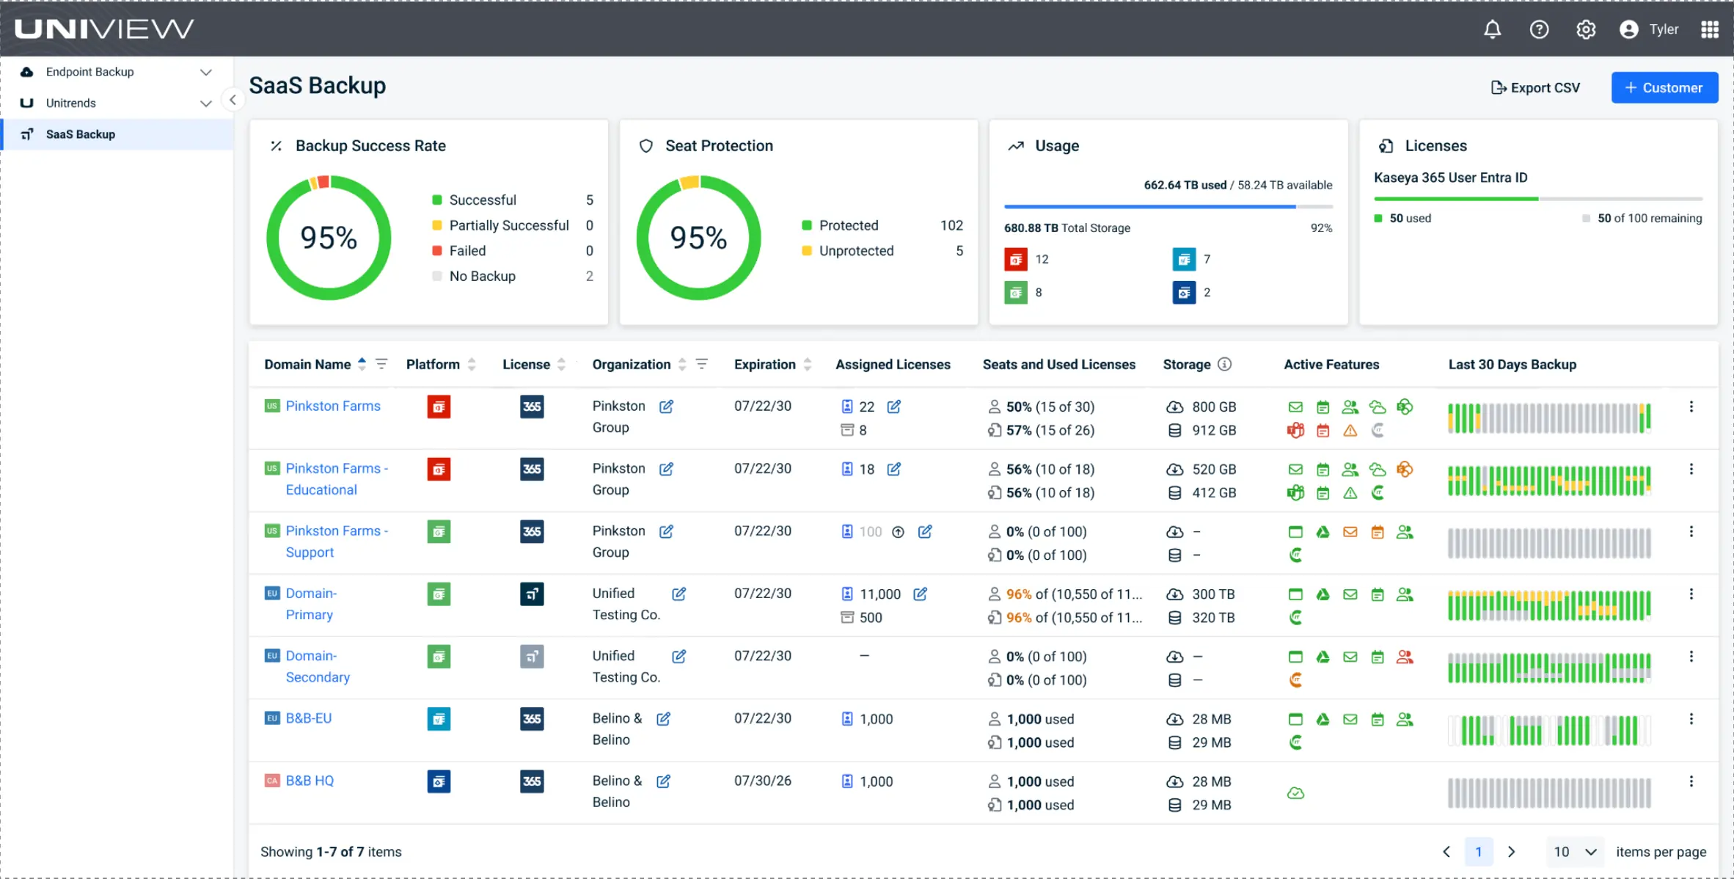Open the B&B-EU domain link
1734x879 pixels.
click(x=309, y=718)
